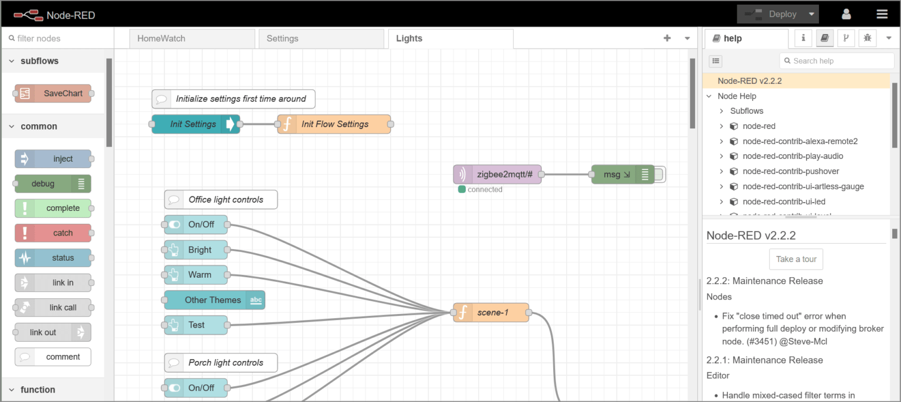The height and width of the screenshot is (402, 901).
Task: Select the Porch light On/Off switch node
Action: (195, 387)
